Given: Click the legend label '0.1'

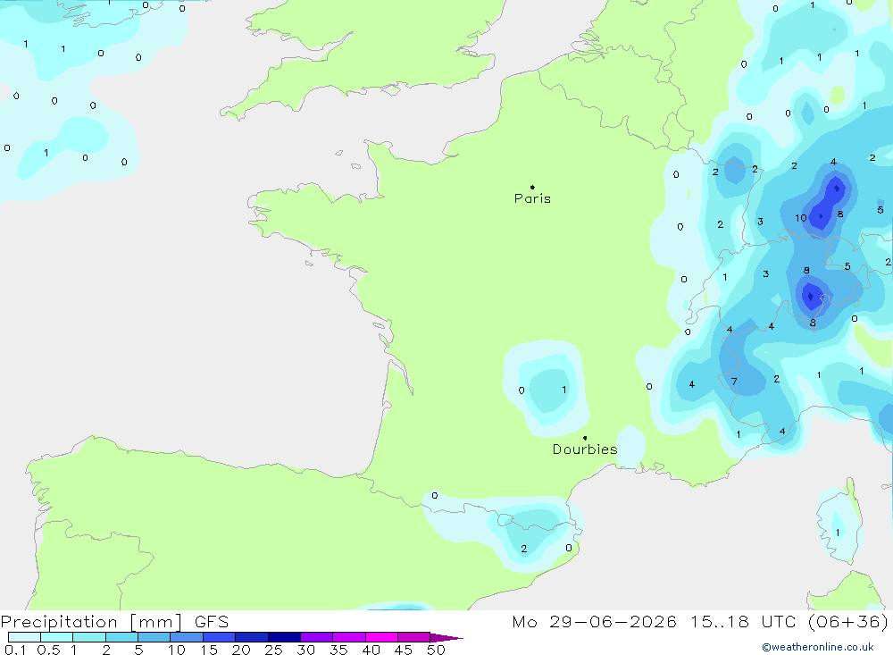Looking at the screenshot, I should coord(15,650).
